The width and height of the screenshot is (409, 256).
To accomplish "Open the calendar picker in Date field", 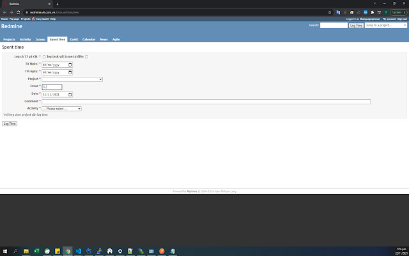I will (70, 95).
